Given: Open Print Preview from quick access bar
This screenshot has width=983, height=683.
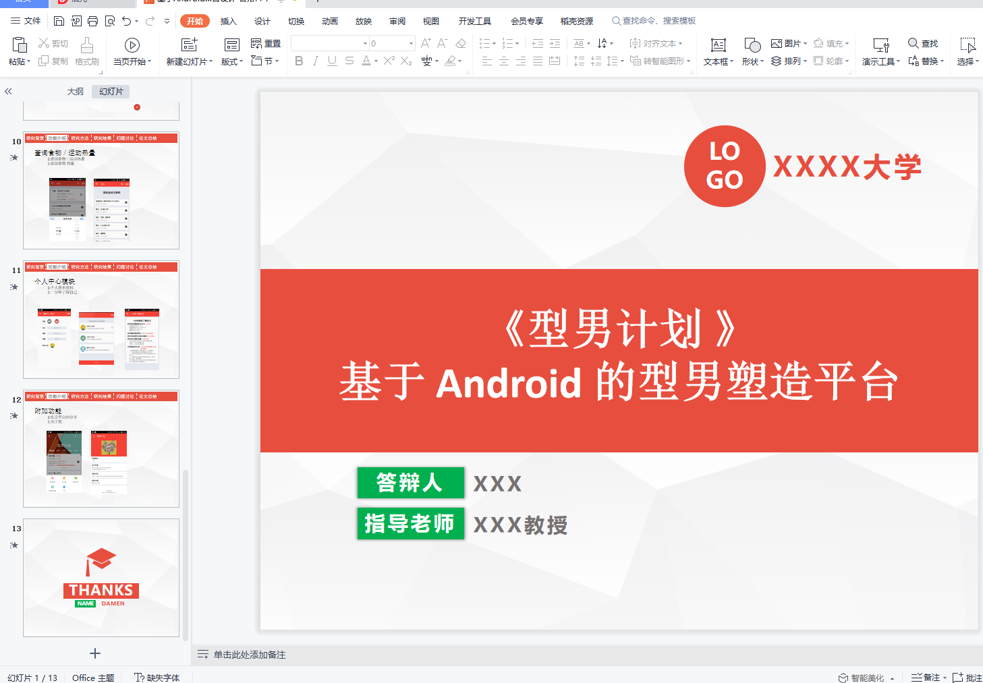Looking at the screenshot, I should click(x=110, y=21).
